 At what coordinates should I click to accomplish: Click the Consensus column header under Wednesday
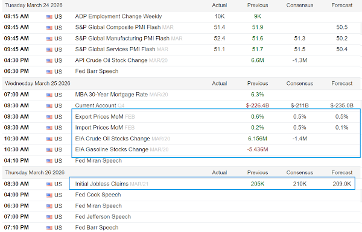coord(300,84)
